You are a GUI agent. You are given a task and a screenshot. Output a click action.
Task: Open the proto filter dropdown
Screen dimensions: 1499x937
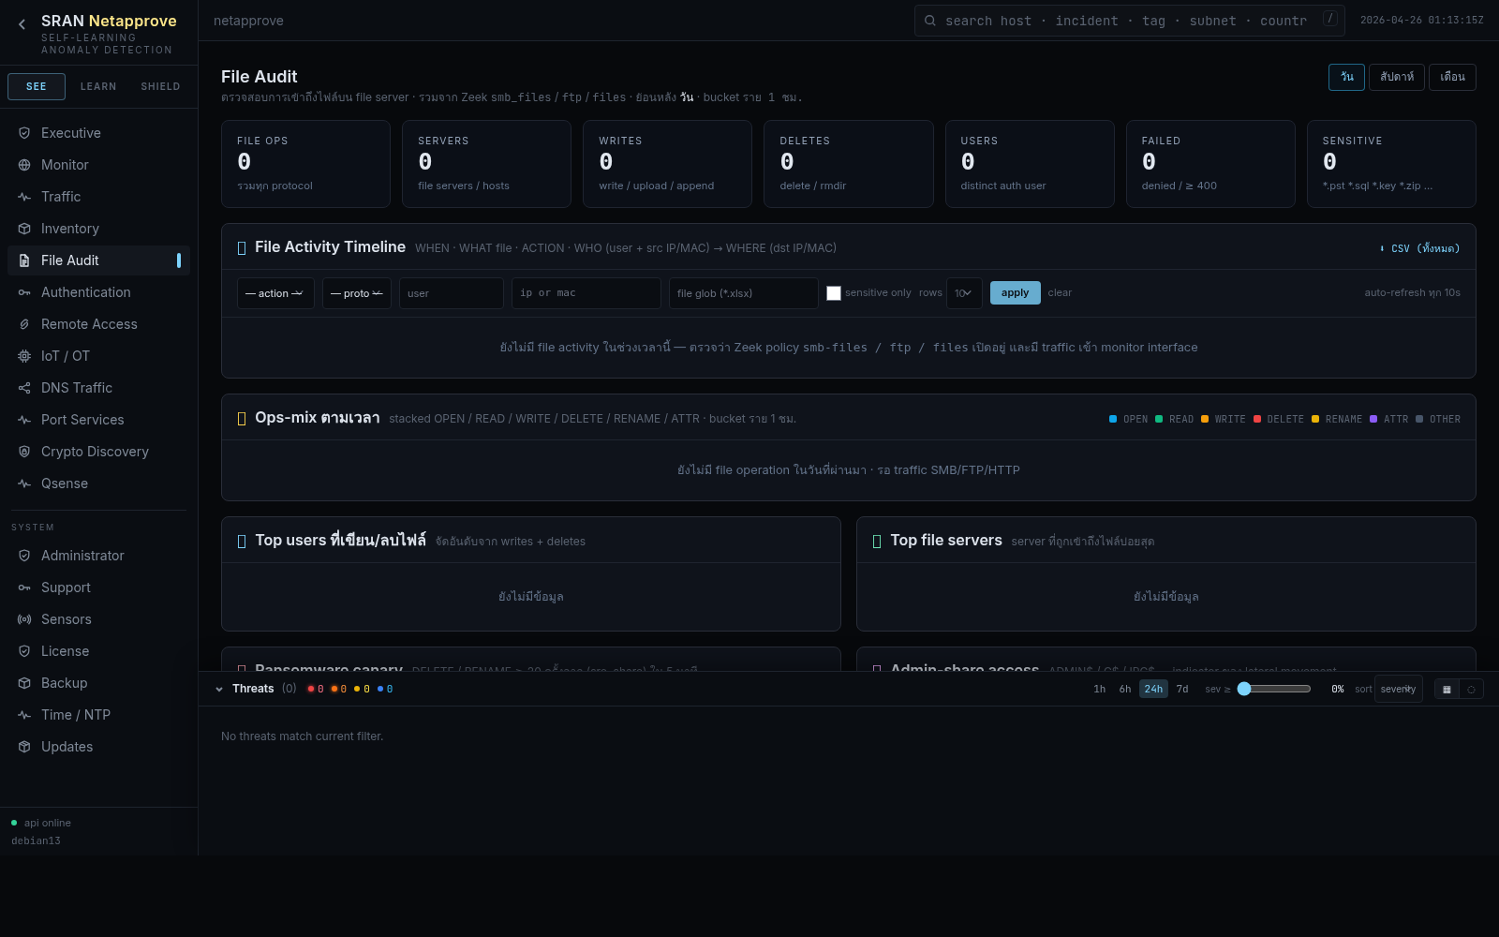tap(357, 293)
